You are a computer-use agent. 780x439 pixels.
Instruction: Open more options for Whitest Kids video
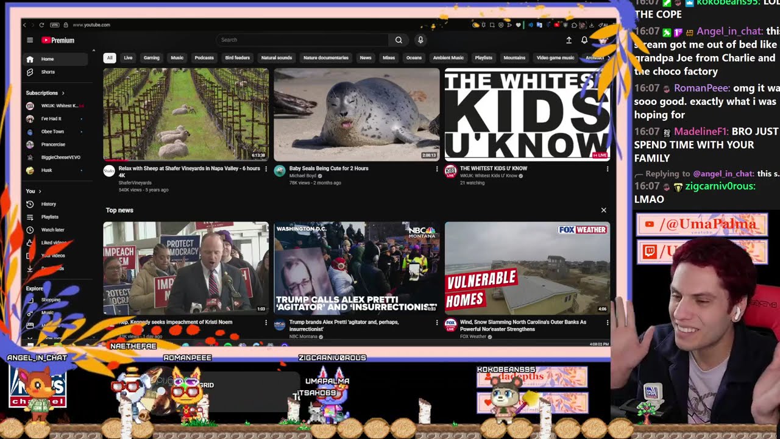point(607,169)
